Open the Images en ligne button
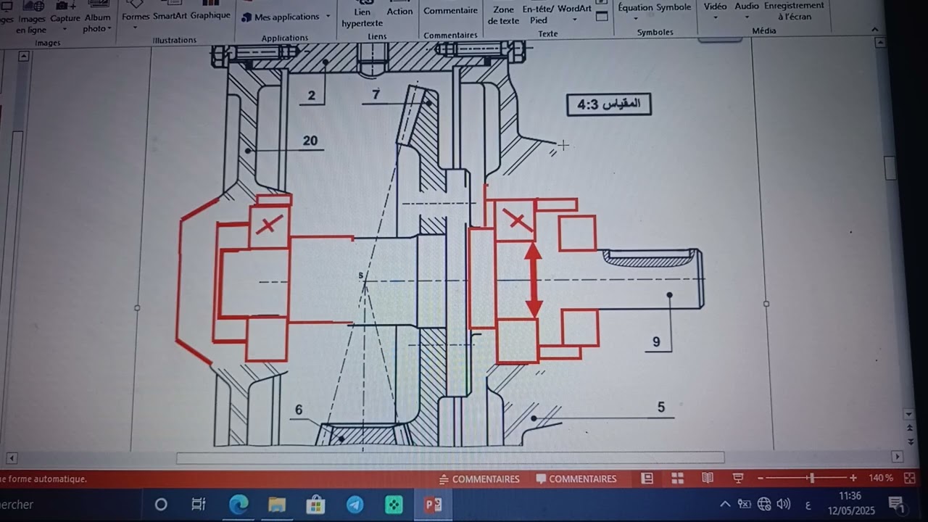This screenshot has height=522, width=928. pyautogui.click(x=31, y=18)
